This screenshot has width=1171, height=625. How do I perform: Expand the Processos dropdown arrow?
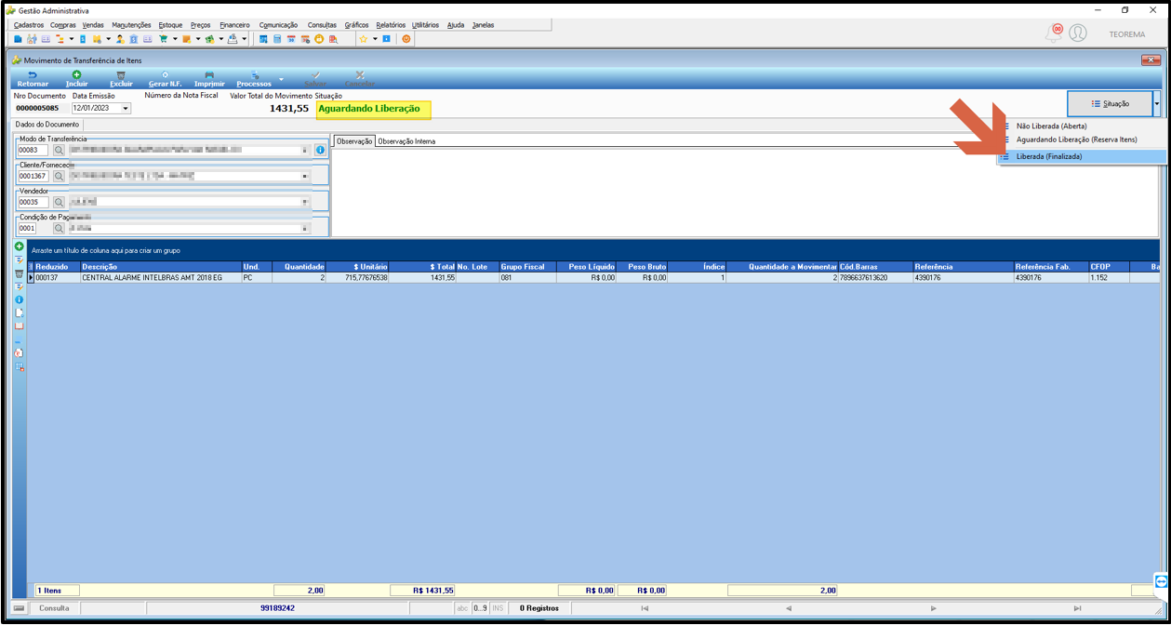[281, 79]
